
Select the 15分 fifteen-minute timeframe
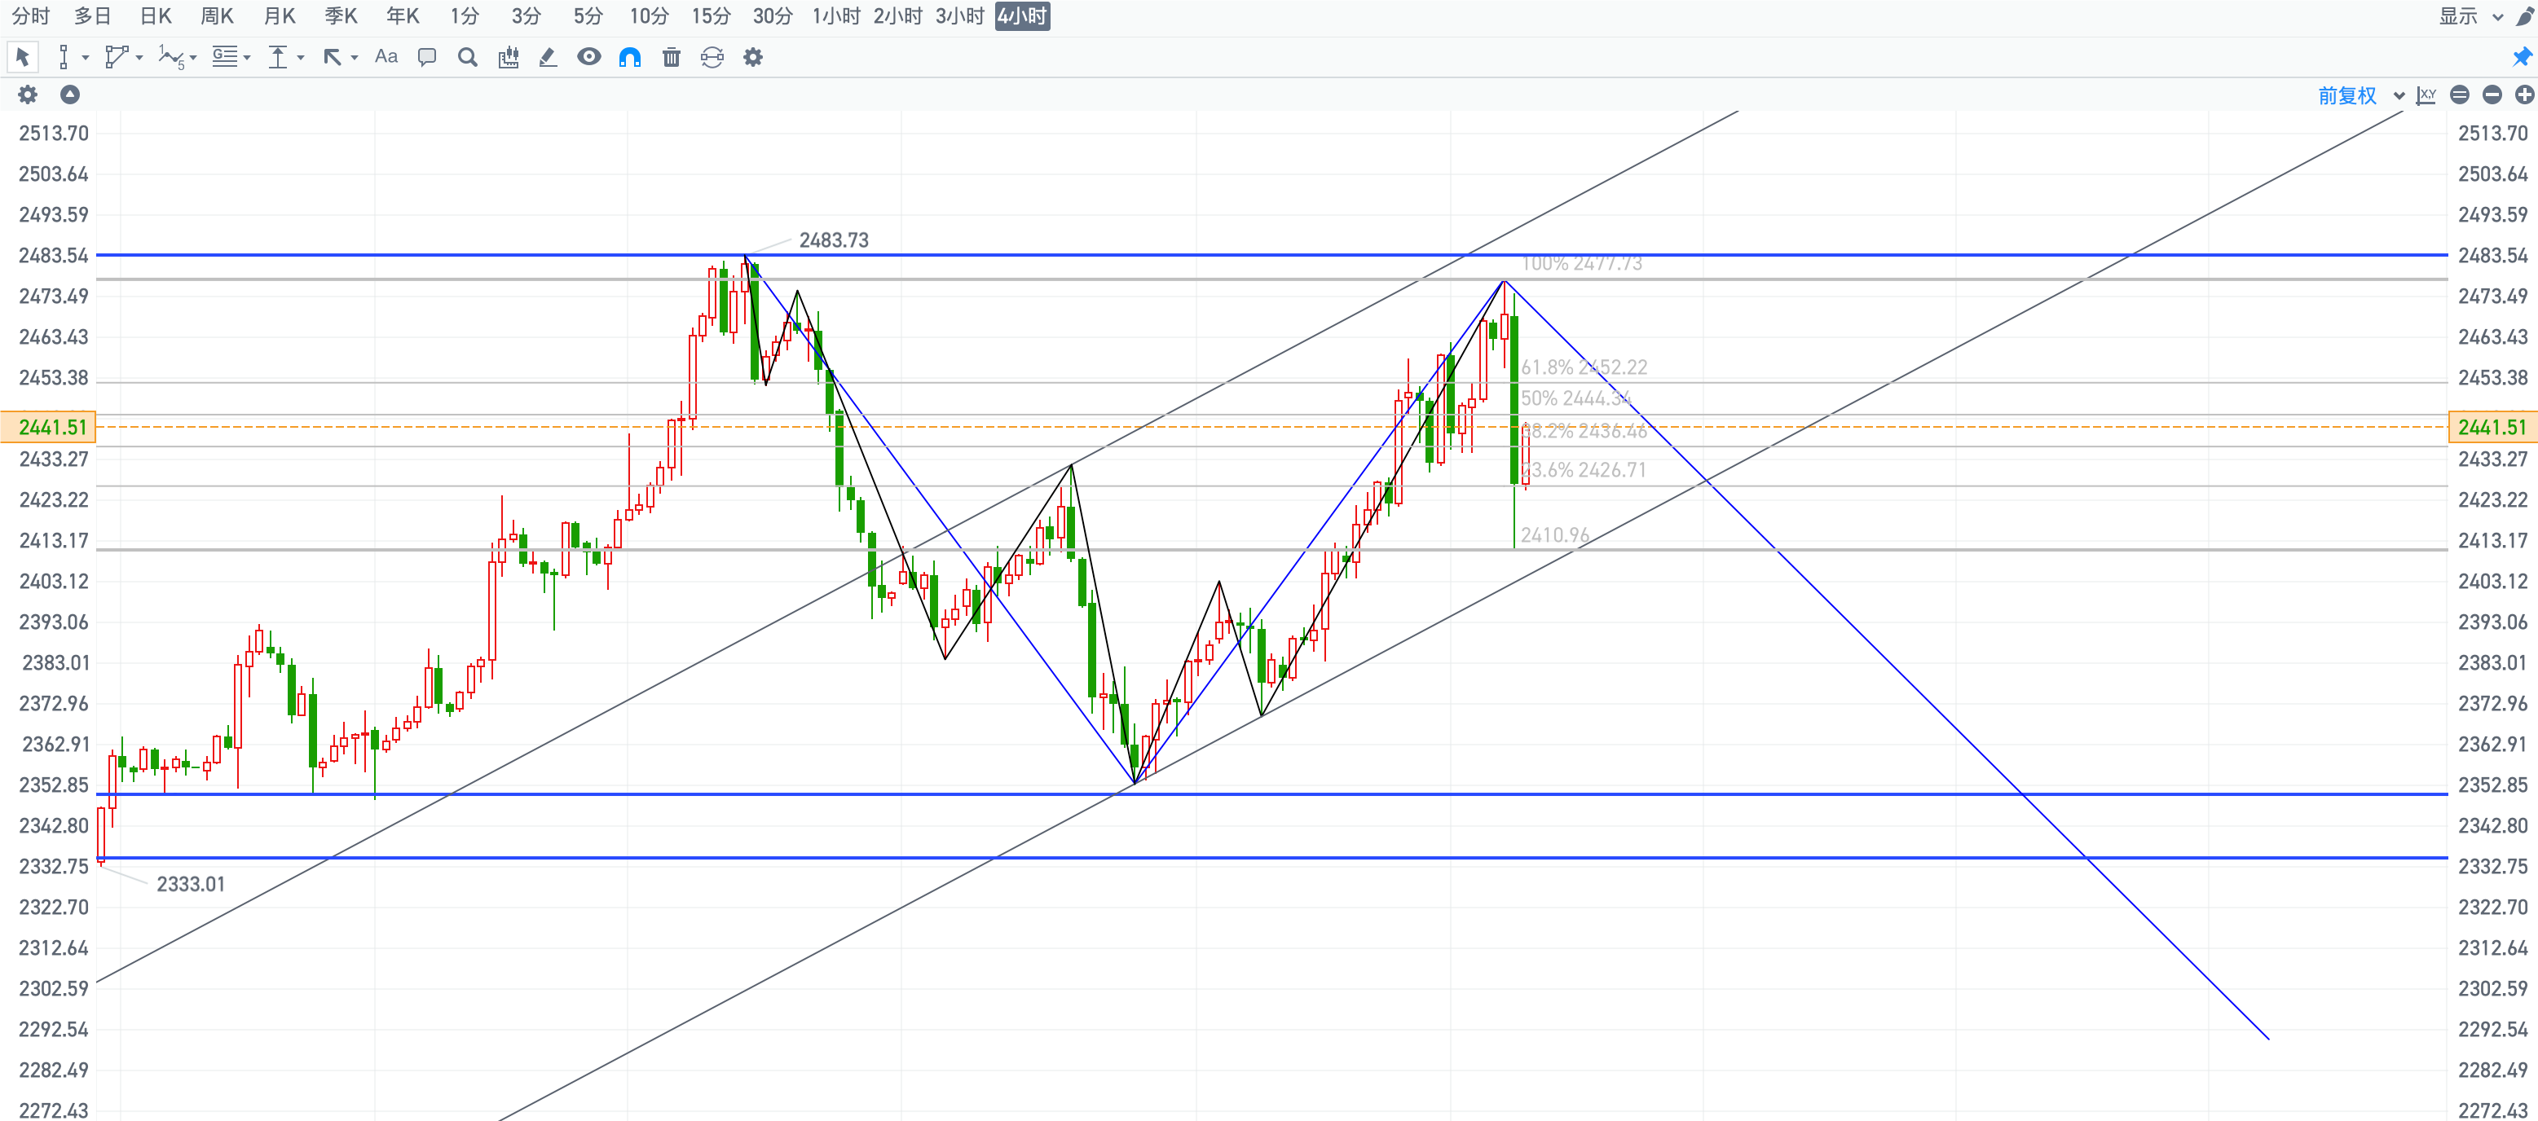point(712,15)
